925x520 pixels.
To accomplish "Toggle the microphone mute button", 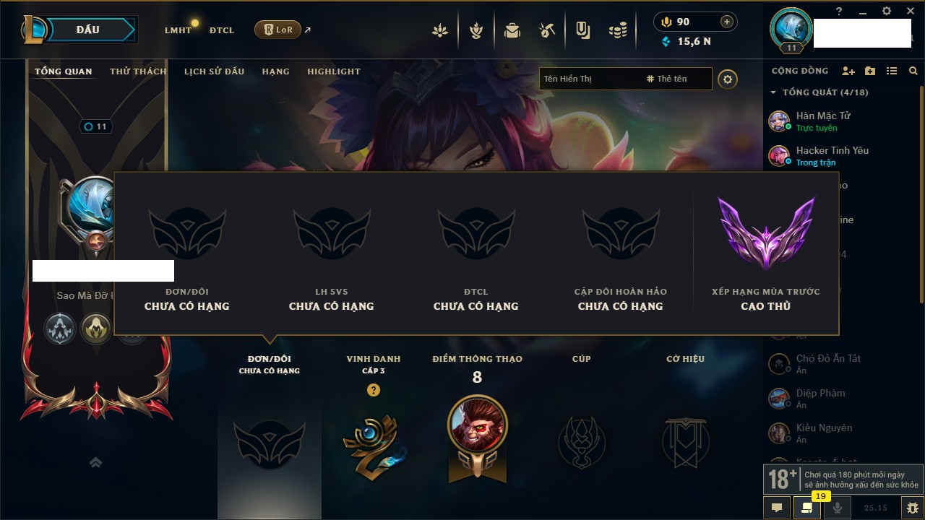I will [x=838, y=508].
